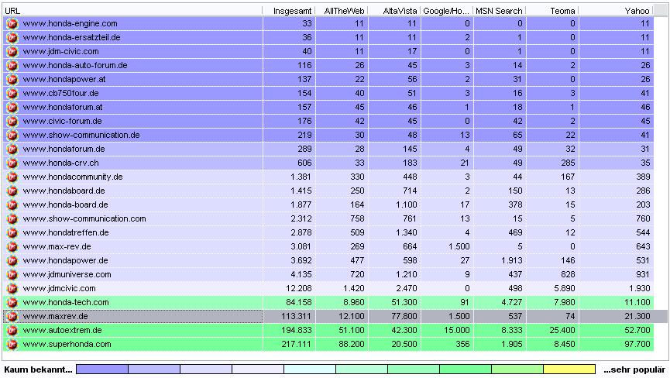
Task: Click the darkest purple legend swatch
Action: pyautogui.click(x=102, y=369)
